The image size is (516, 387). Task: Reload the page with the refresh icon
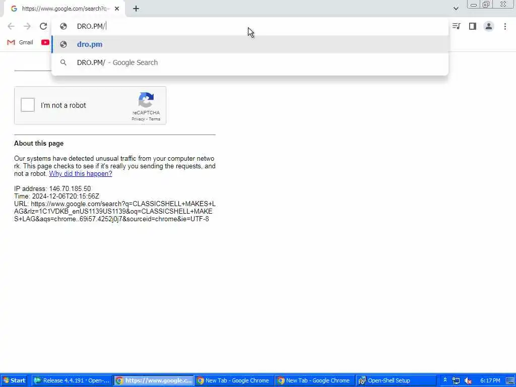click(43, 26)
